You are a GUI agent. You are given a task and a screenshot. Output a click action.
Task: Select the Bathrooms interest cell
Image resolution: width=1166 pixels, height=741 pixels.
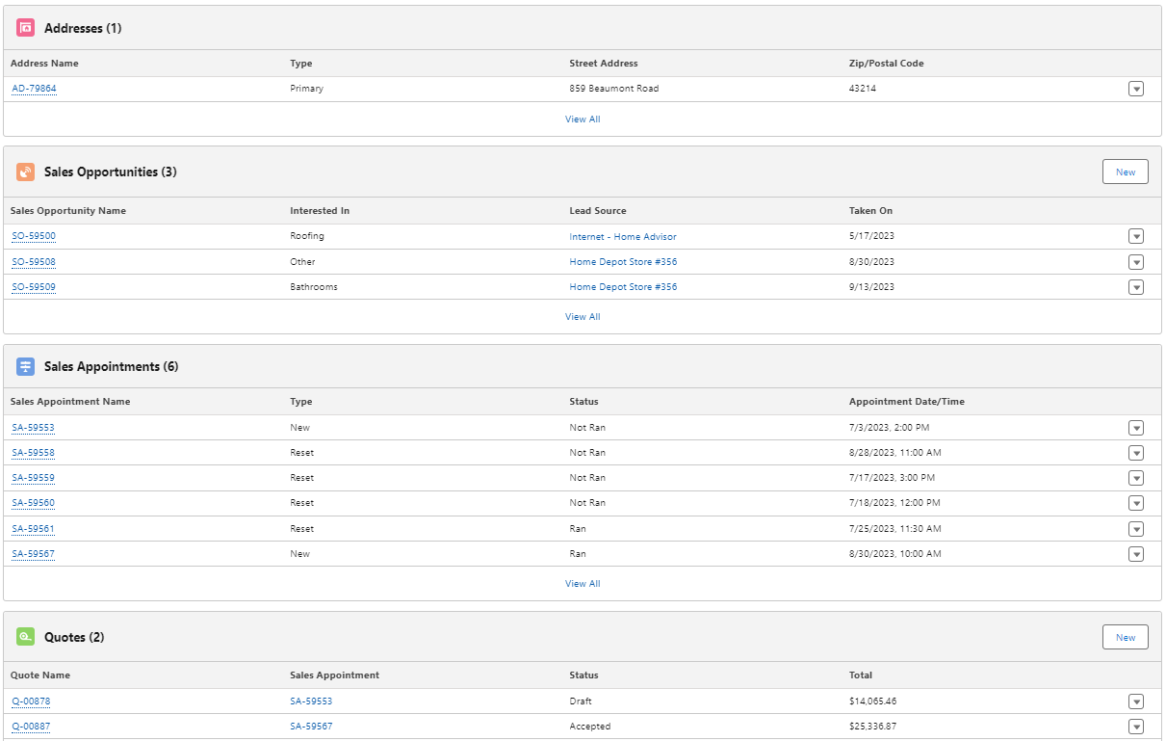click(x=314, y=286)
